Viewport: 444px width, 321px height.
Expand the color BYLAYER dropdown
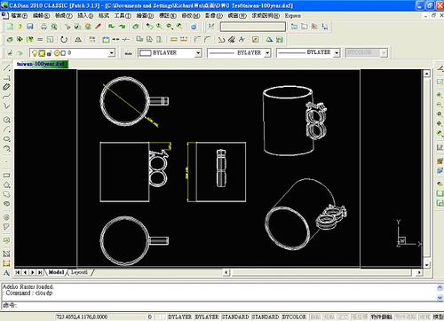tap(198, 53)
